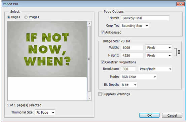Open the Thumbnail Size Fit Page dropdown
Image resolution: width=187 pixels, height=122 pixels.
click(x=45, y=112)
